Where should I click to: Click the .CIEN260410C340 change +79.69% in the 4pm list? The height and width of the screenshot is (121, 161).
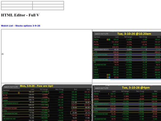click(125, 114)
